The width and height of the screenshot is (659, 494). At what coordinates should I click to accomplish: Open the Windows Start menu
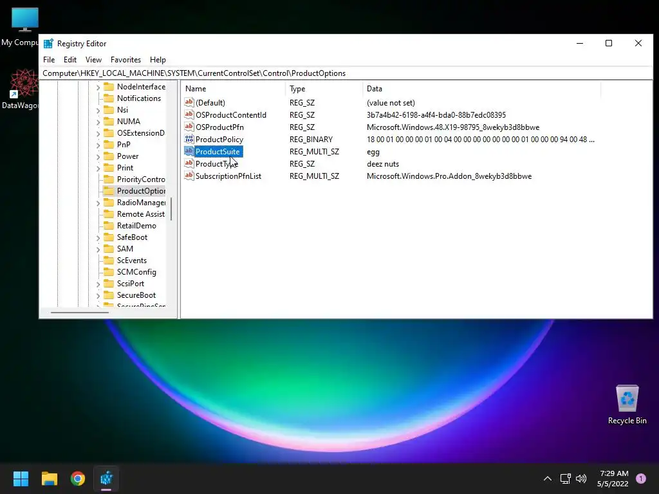(x=21, y=479)
